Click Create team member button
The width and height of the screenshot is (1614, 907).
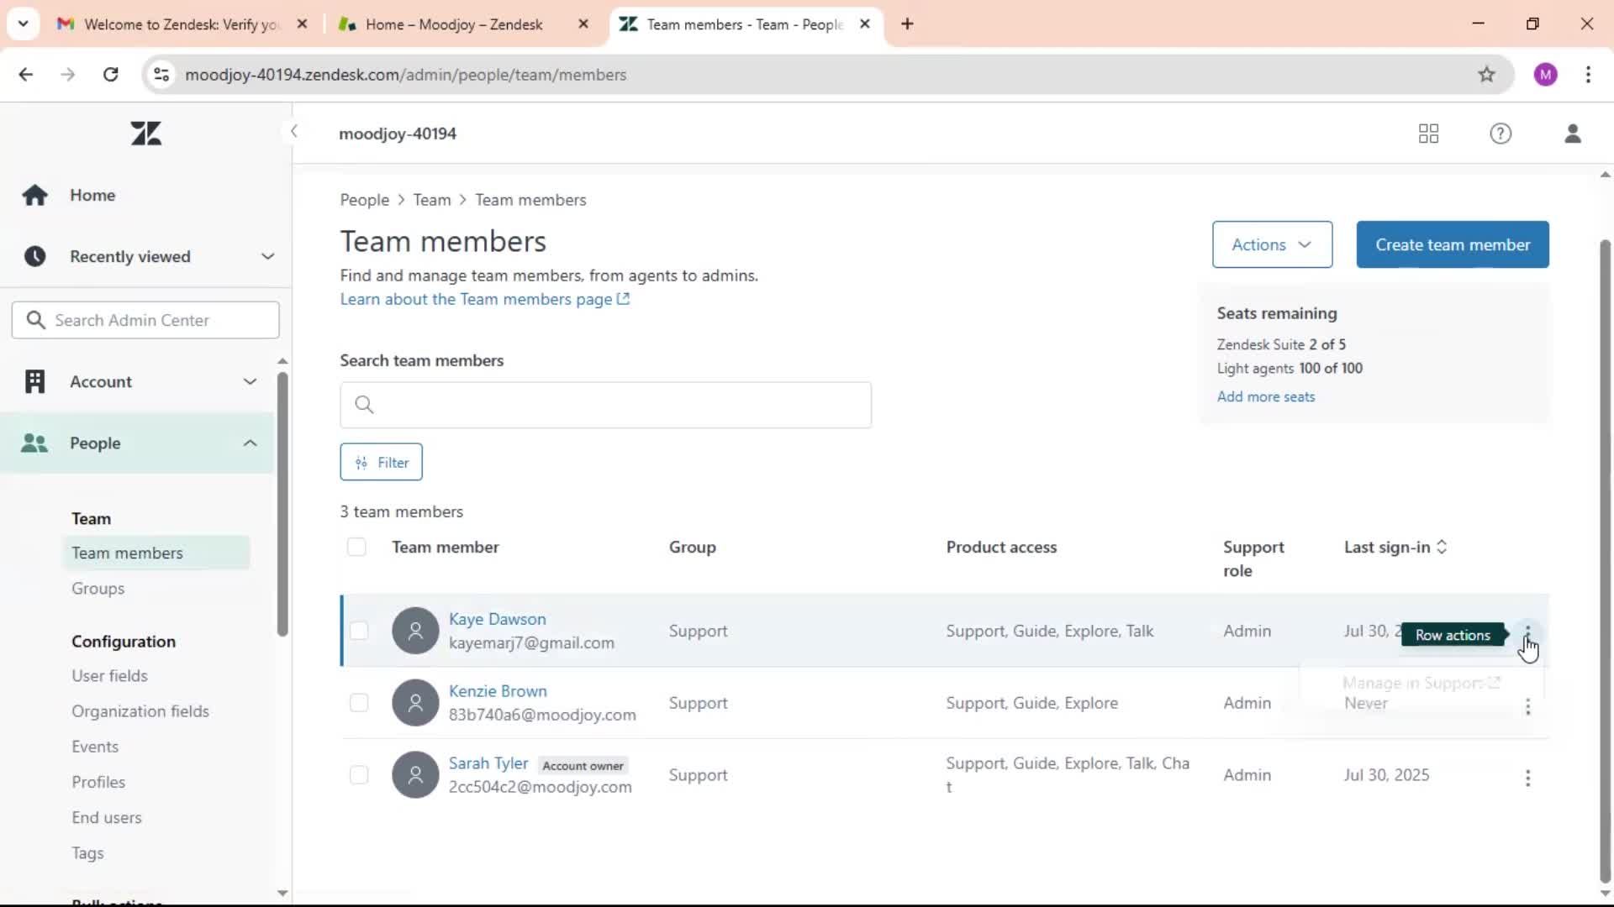[x=1453, y=244]
